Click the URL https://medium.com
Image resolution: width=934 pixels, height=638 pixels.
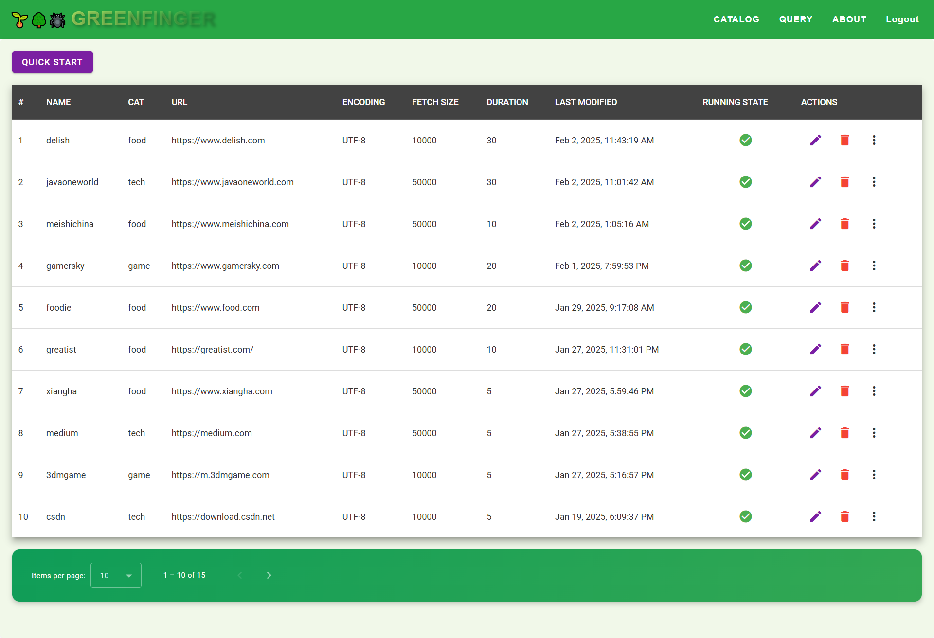coord(212,433)
